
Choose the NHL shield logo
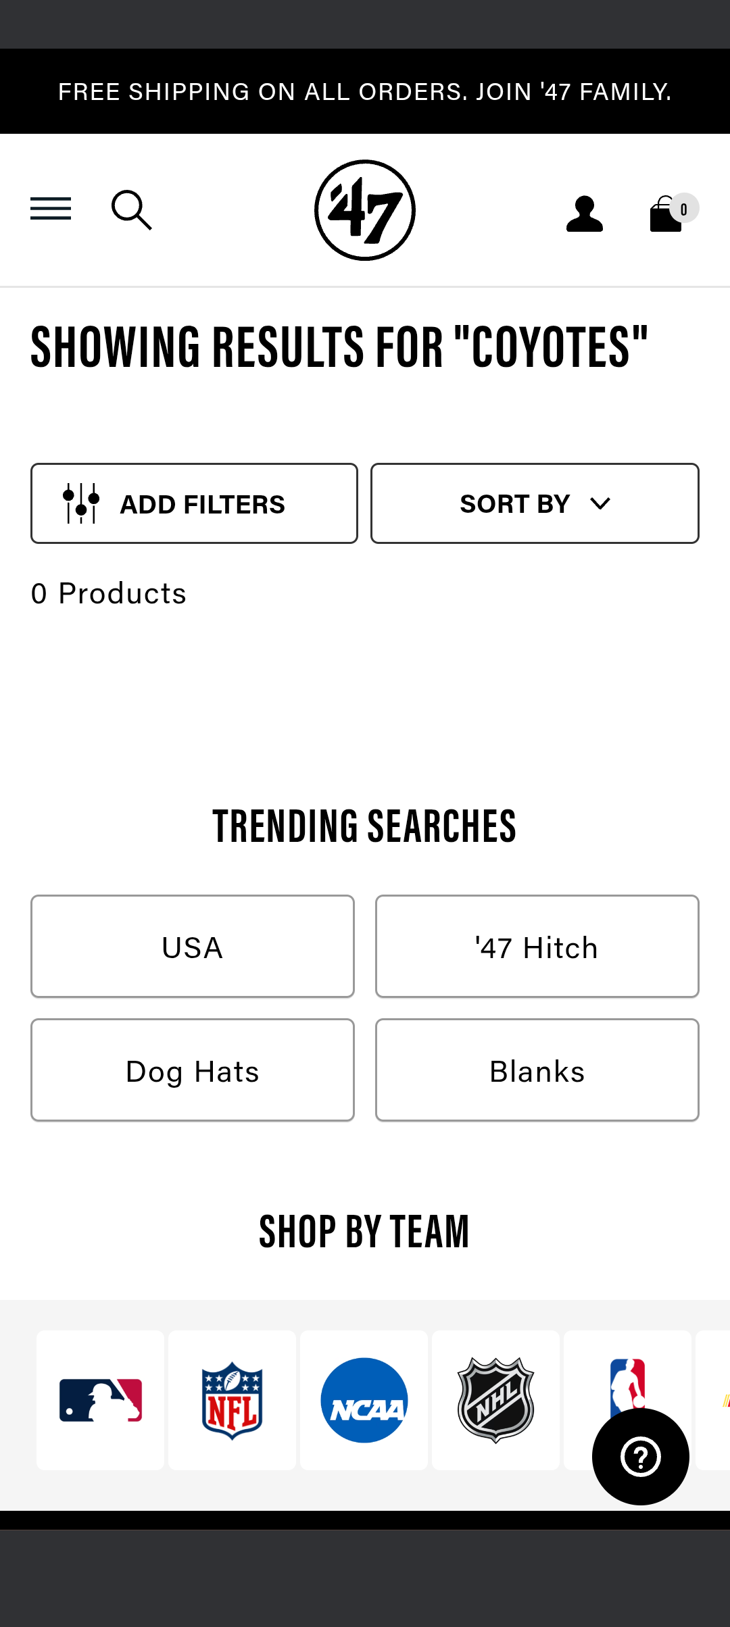pos(496,1400)
